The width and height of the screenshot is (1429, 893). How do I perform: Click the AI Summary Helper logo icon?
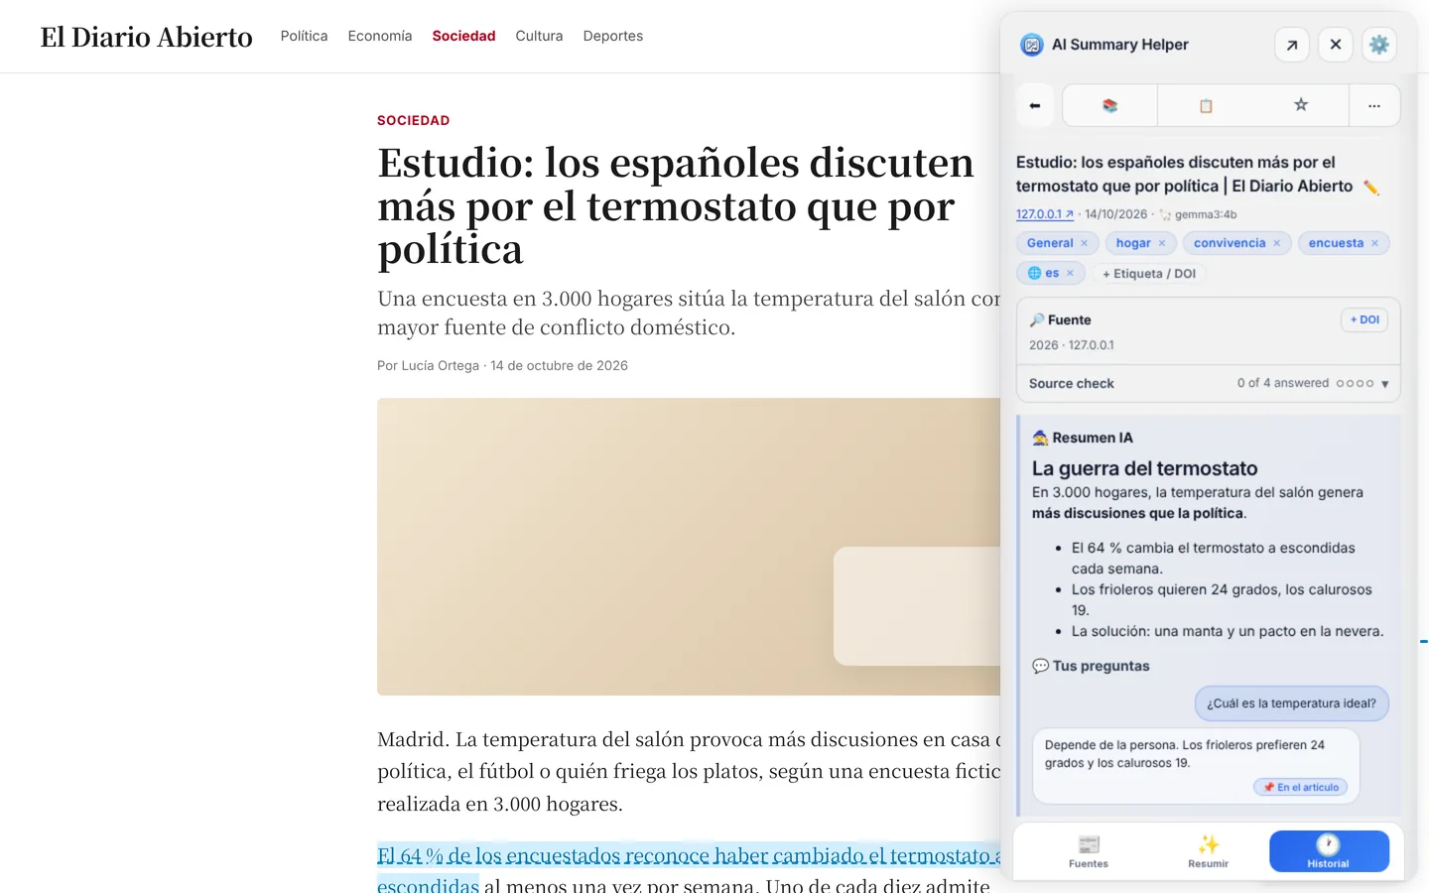point(1032,45)
